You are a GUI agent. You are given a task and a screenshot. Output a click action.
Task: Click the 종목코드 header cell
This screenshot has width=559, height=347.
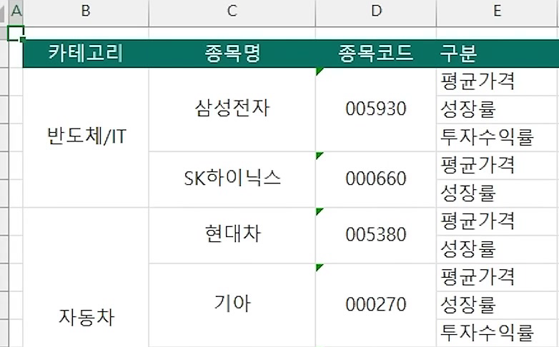point(376,54)
